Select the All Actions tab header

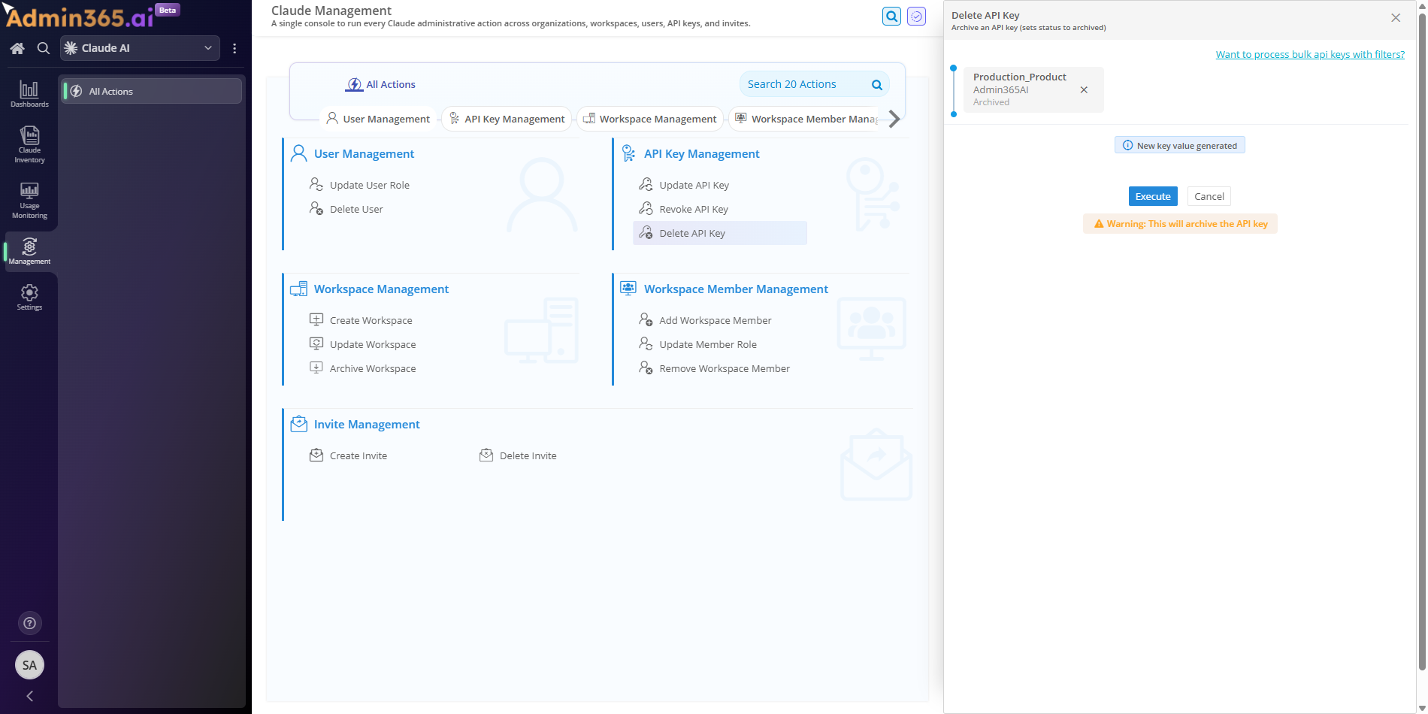click(x=380, y=84)
